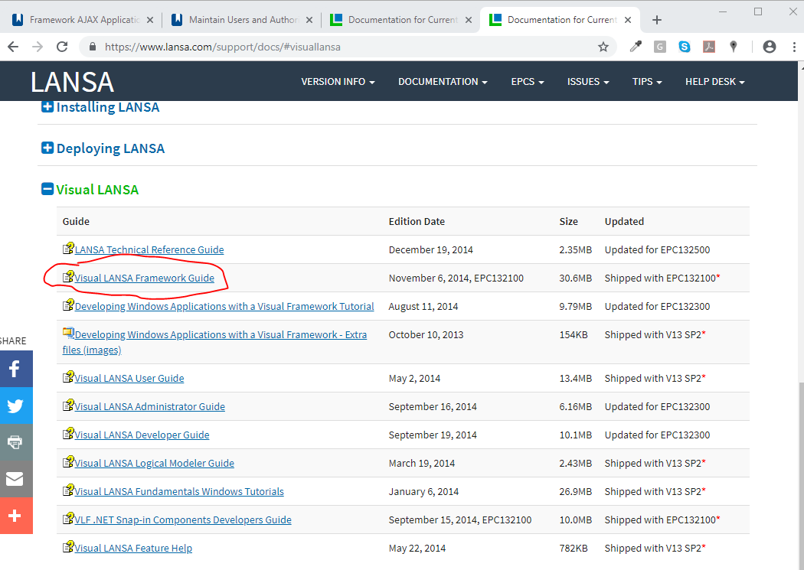Open the DOCUMENTATION dropdown menu
The width and height of the screenshot is (804, 570).
point(443,82)
